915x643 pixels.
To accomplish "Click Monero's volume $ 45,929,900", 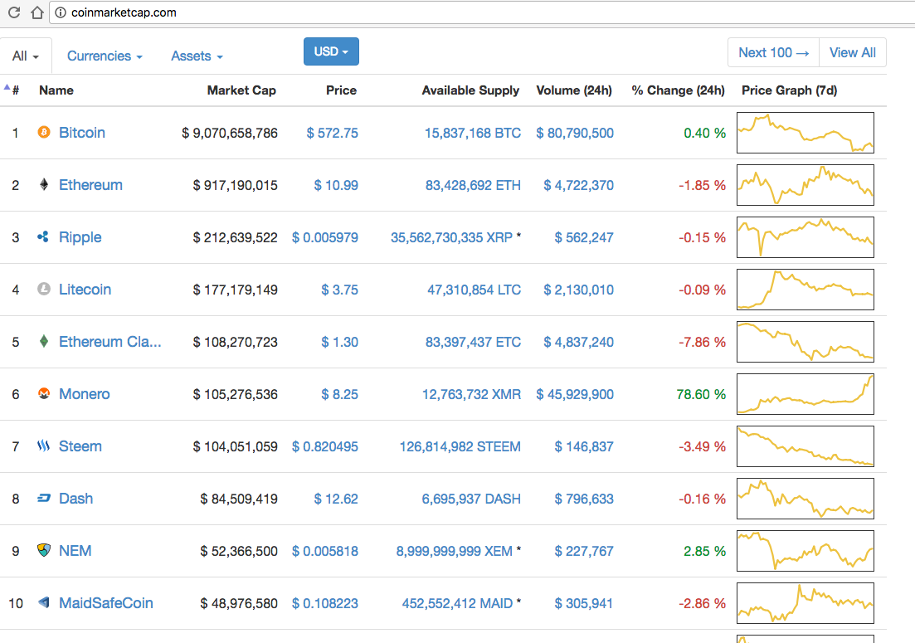I will (x=575, y=394).
